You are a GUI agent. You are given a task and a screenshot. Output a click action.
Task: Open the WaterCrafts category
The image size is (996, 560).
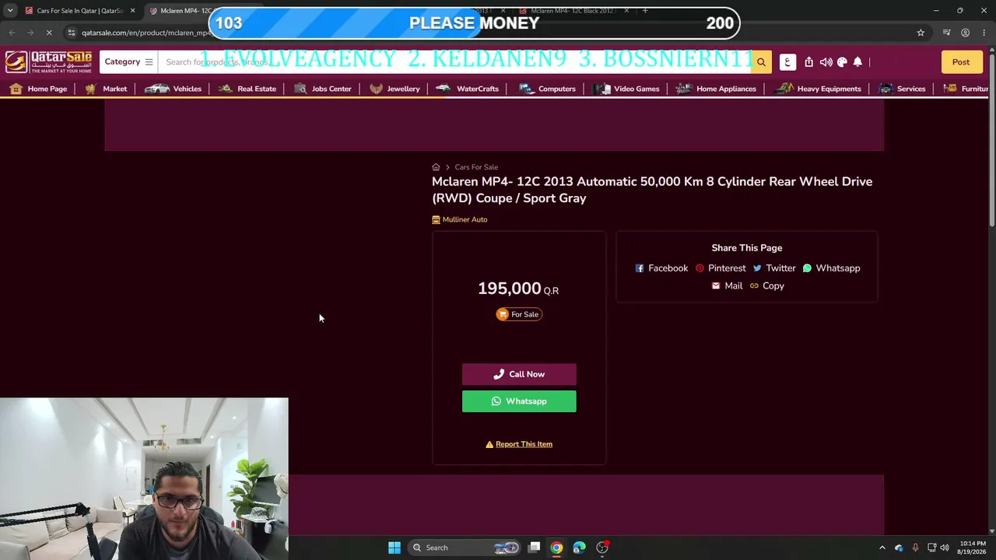coord(468,89)
